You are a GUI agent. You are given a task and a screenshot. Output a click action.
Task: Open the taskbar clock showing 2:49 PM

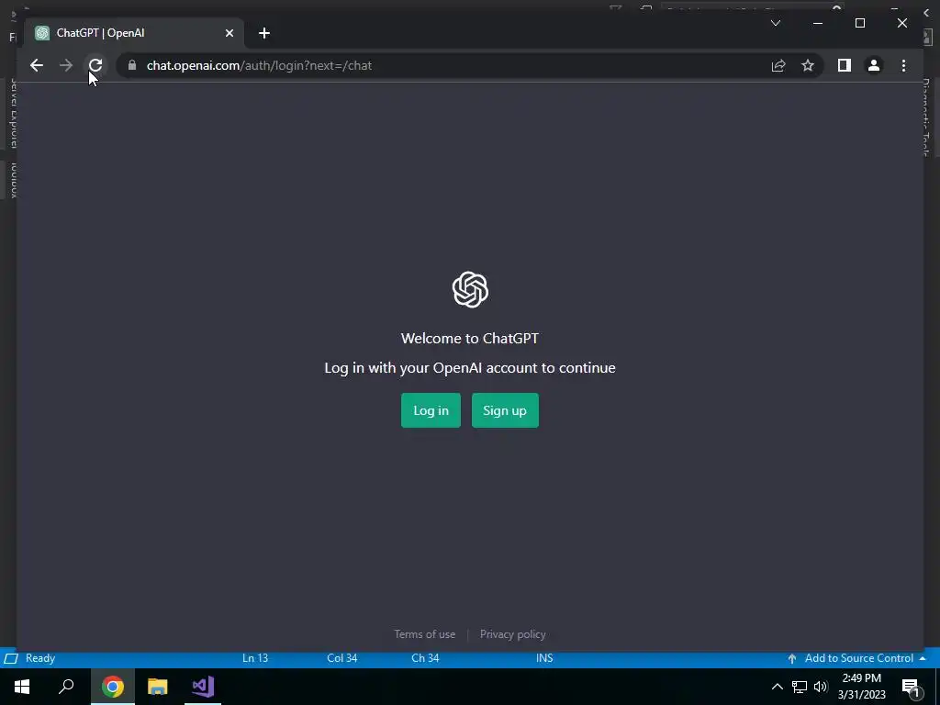(861, 687)
